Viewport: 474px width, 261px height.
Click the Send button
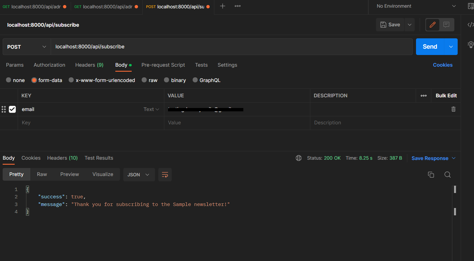pos(429,47)
